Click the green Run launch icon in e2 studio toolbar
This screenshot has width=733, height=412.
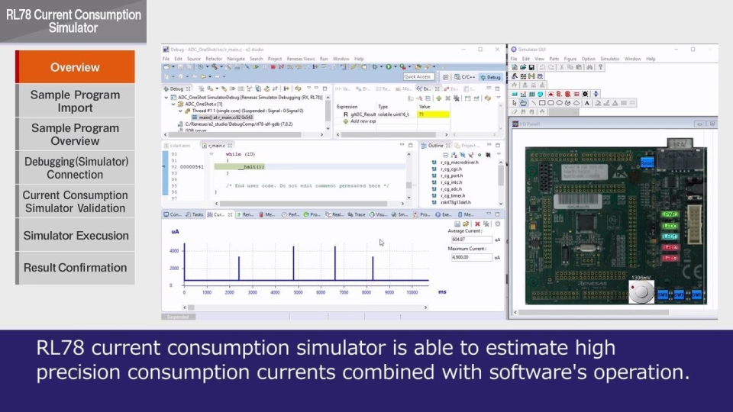click(x=389, y=67)
